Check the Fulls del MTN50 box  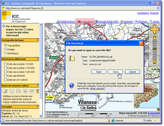click(x=5, y=76)
